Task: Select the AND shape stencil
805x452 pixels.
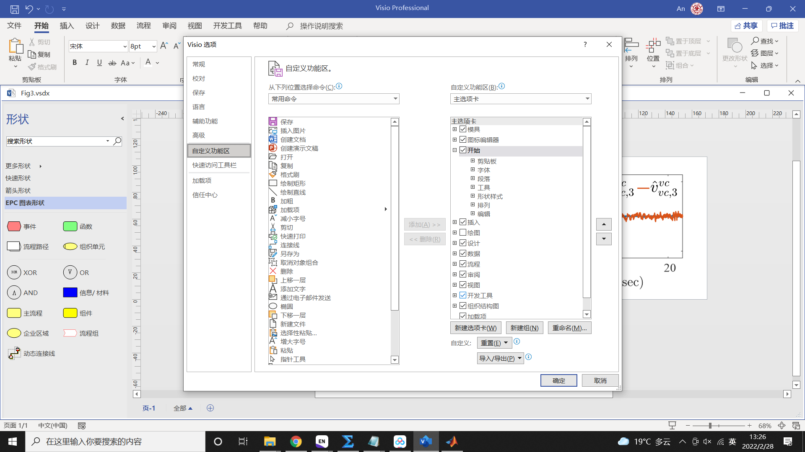Action: pos(14,293)
